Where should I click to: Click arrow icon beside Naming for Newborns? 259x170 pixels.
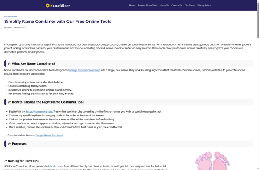coord(6,161)
